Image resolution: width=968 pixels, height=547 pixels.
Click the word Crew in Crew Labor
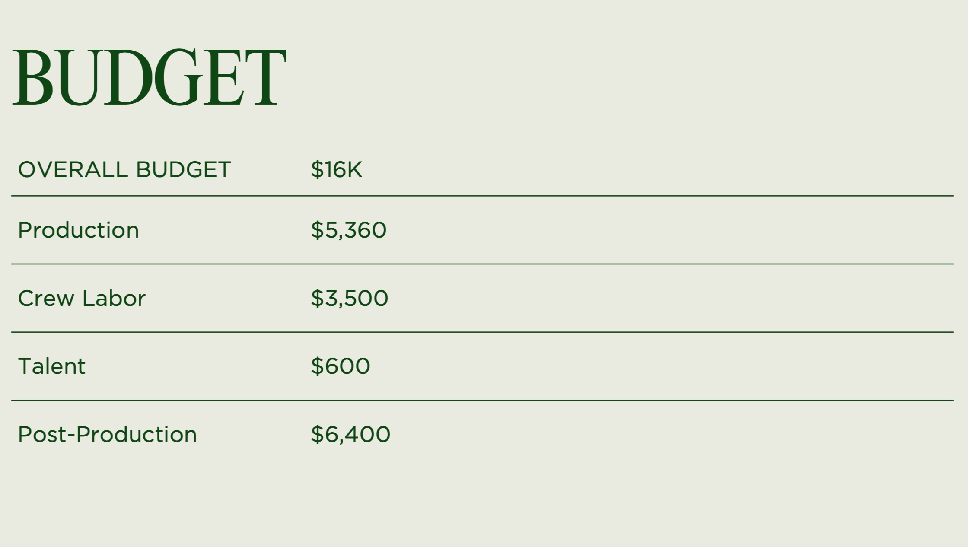tap(46, 299)
